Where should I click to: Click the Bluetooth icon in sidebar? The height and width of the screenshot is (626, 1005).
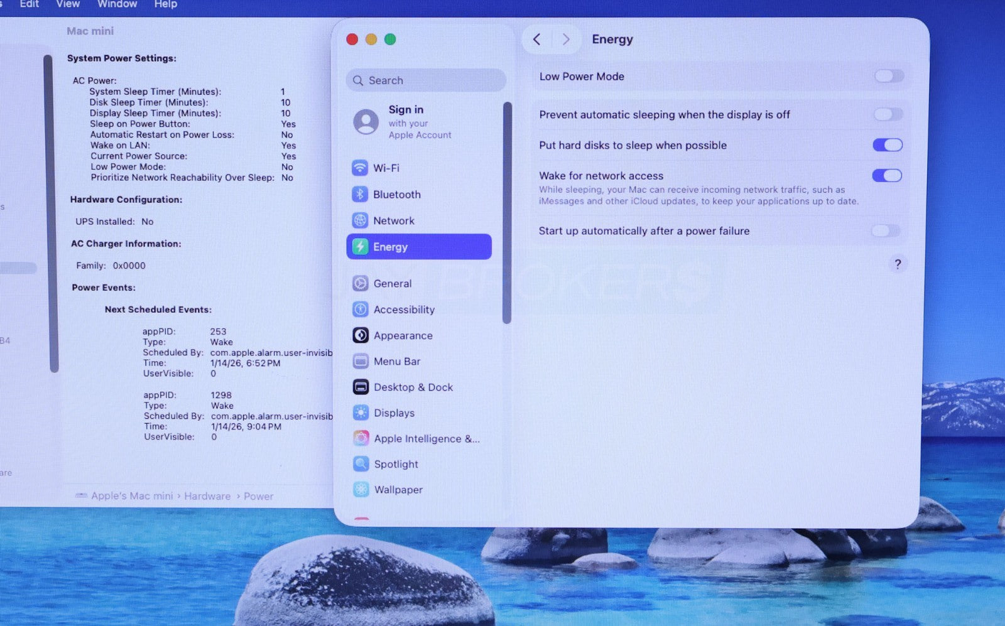click(360, 194)
